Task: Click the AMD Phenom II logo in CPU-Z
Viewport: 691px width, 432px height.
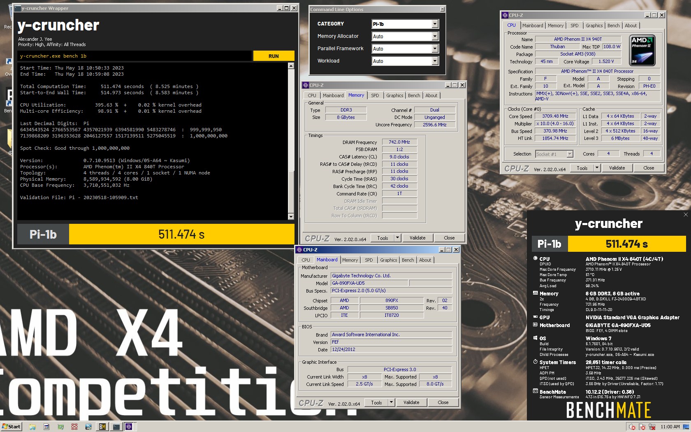Action: tap(642, 51)
